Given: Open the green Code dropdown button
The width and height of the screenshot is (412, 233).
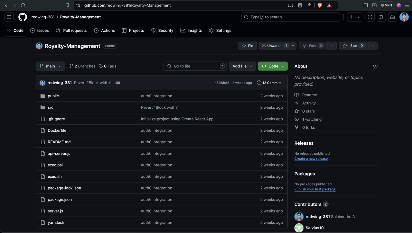Looking at the screenshot, I should (273, 66).
